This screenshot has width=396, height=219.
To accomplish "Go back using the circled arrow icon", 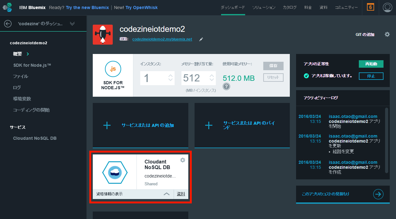I will pyautogui.click(x=8, y=24).
